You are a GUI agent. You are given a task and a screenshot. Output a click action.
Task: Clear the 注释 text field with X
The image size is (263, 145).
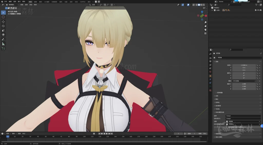click(x=259, y=121)
